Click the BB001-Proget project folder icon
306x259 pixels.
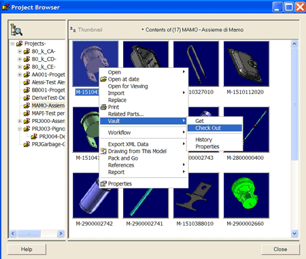[27, 90]
